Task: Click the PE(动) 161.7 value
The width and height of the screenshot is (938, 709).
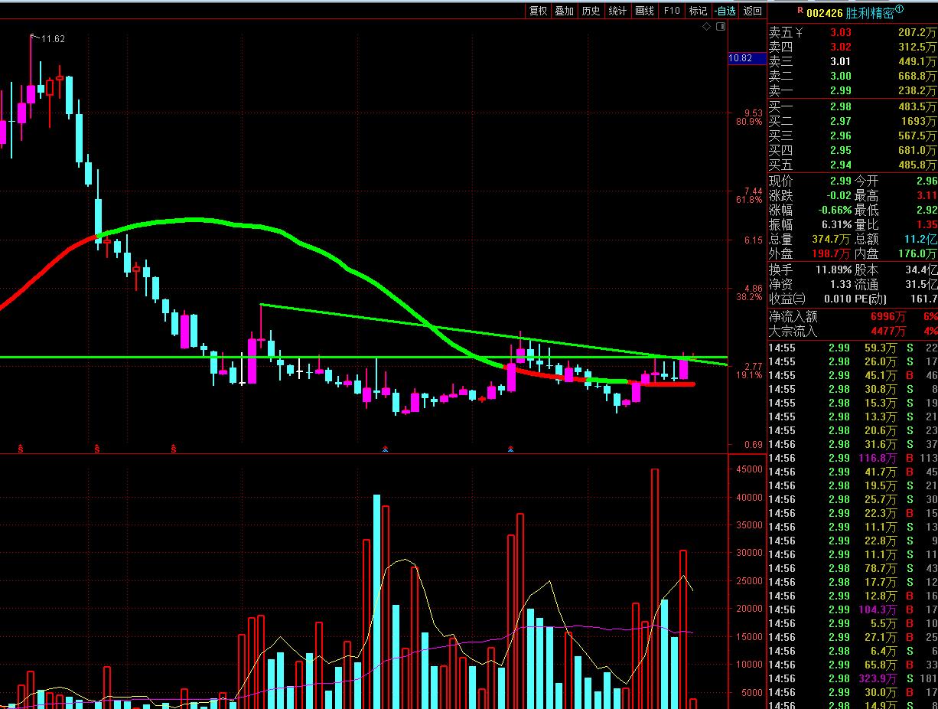Action: (924, 299)
